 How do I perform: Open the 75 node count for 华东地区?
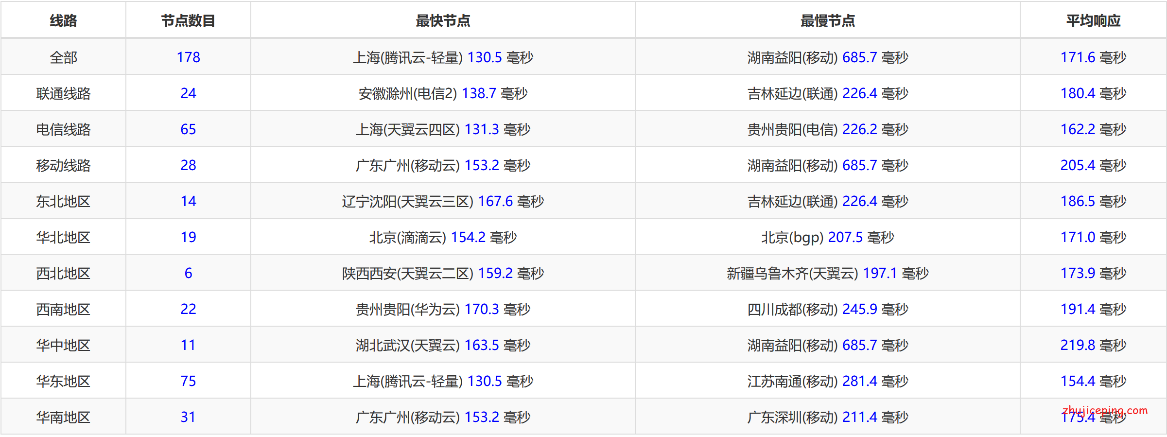(188, 381)
